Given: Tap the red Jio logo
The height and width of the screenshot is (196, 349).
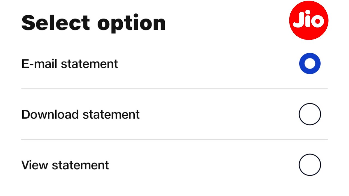Looking at the screenshot, I should pos(309,20).
